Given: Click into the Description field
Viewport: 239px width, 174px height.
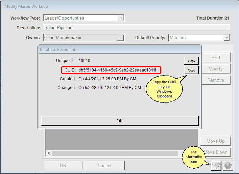Looking at the screenshot, I should pos(136,28).
